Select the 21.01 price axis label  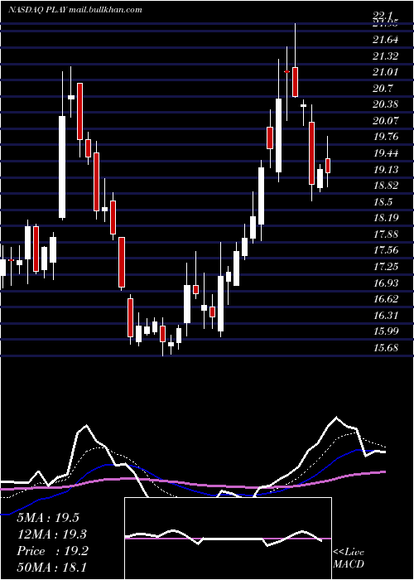click(x=386, y=72)
